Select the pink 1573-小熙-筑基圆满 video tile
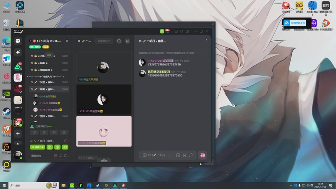This screenshot has width=336, height=189. pos(104,131)
